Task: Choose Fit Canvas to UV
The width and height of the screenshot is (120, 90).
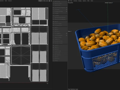Action: coord(60,25)
